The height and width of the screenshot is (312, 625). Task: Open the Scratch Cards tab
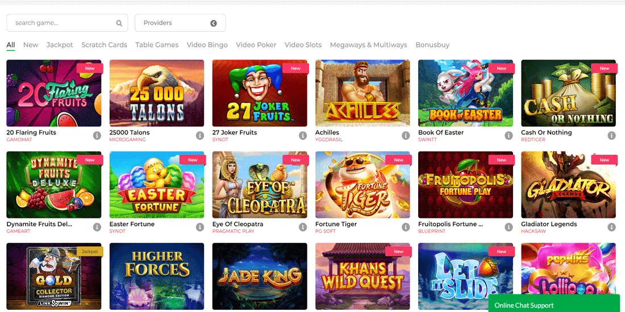click(x=105, y=45)
